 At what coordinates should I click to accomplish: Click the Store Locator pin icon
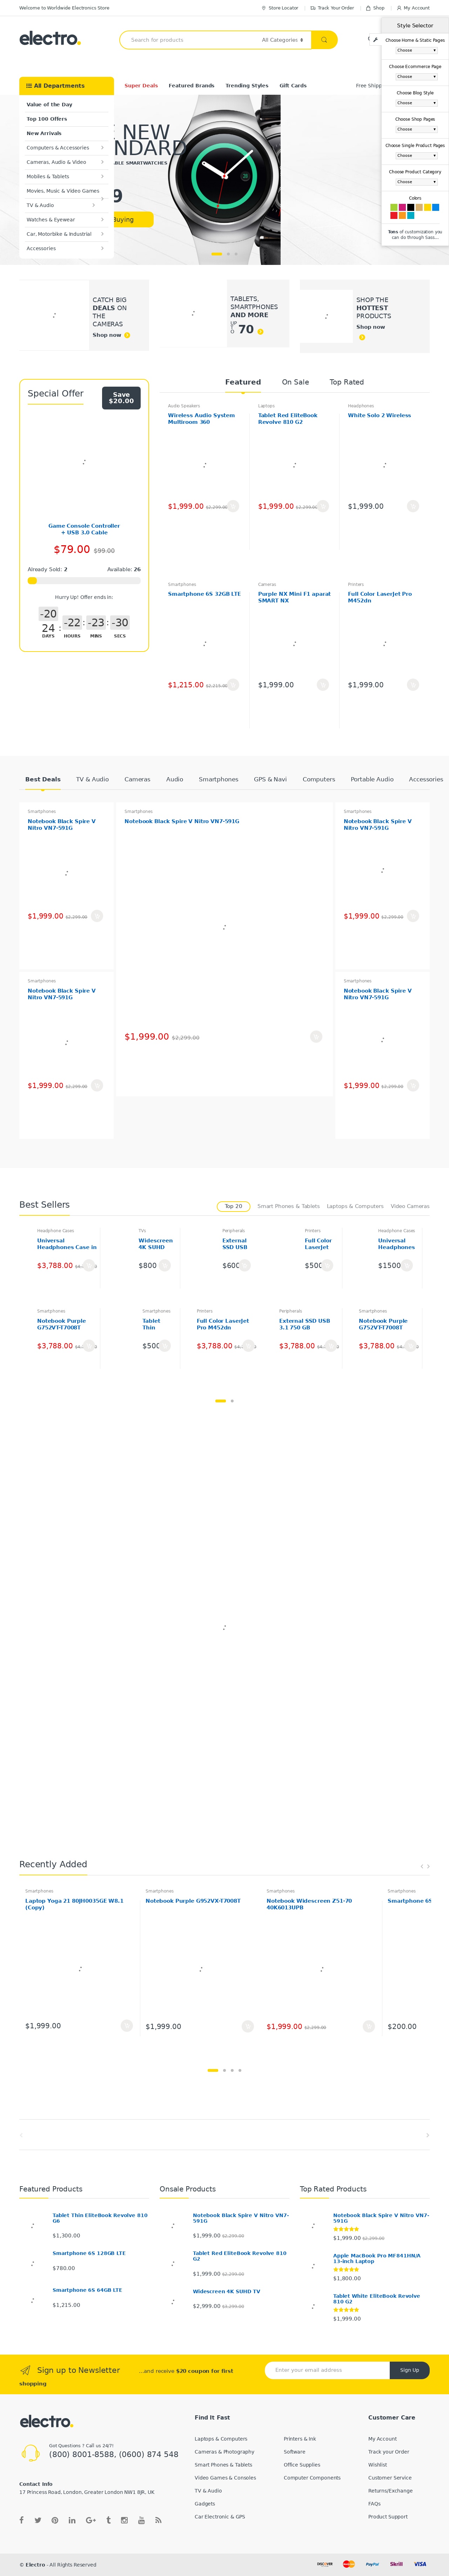coord(264,8)
